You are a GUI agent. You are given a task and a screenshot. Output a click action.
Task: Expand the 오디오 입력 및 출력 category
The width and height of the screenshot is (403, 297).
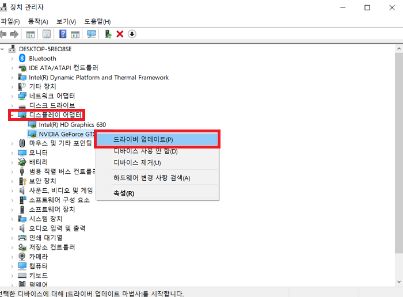[x=12, y=229]
